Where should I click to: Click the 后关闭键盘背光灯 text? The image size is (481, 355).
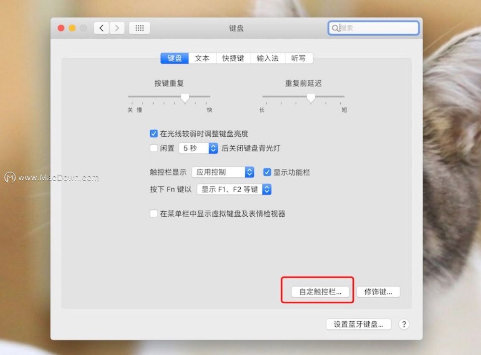(251, 148)
